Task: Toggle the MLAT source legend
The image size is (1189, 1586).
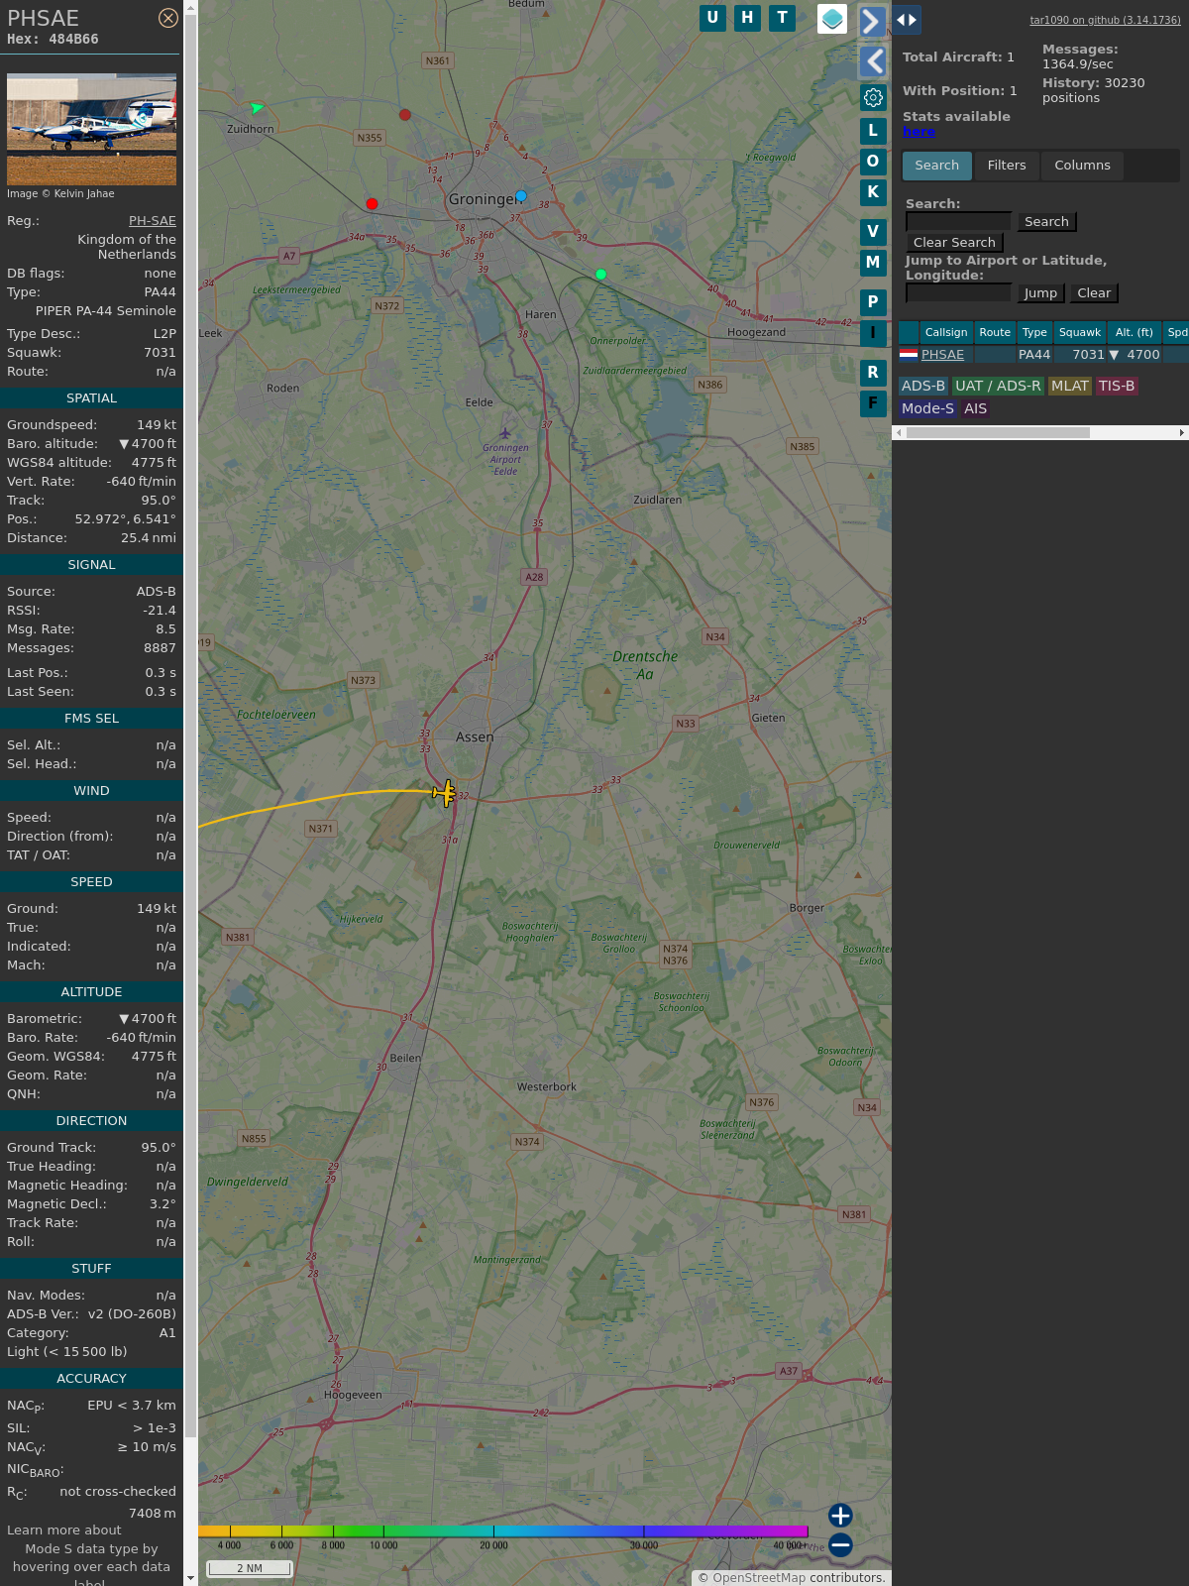Action: tap(1070, 387)
